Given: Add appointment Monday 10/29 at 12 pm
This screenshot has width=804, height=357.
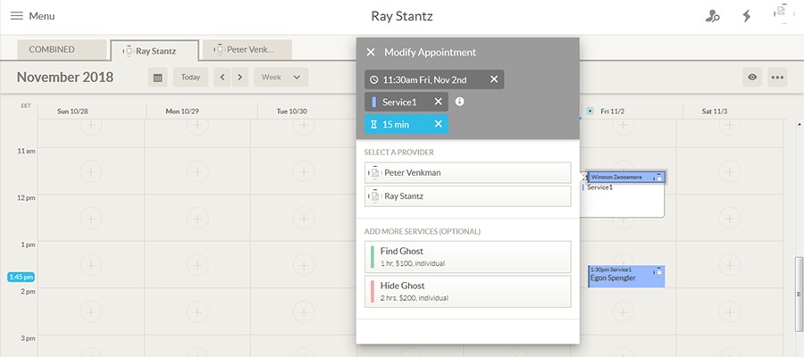Looking at the screenshot, I should 197,218.
